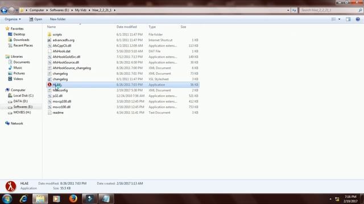Go to My Vidz in the breadcrumb
The width and height of the screenshot is (364, 204).
pyautogui.click(x=81, y=10)
